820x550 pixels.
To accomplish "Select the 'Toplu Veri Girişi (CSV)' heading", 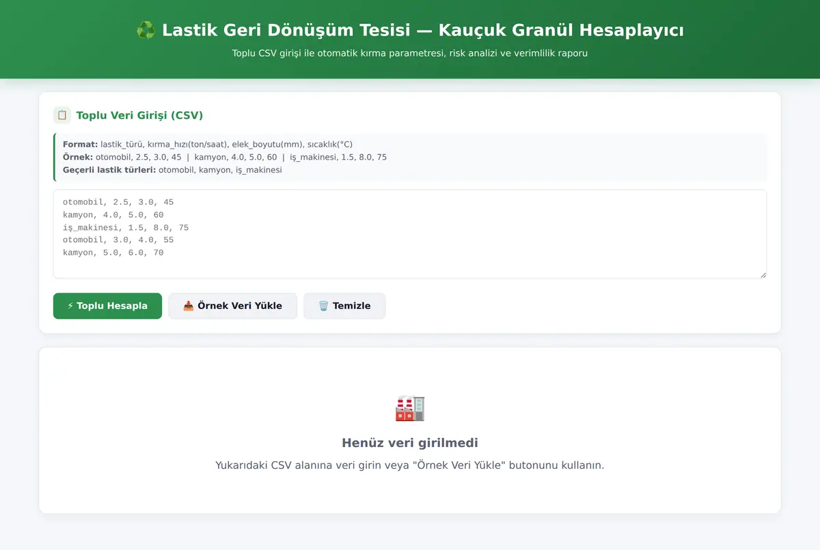I will pos(139,115).
